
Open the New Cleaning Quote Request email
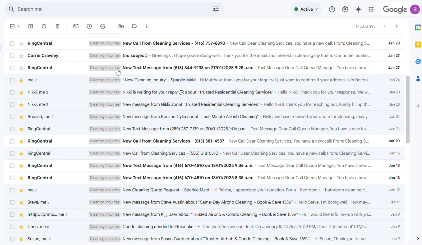[205, 190]
